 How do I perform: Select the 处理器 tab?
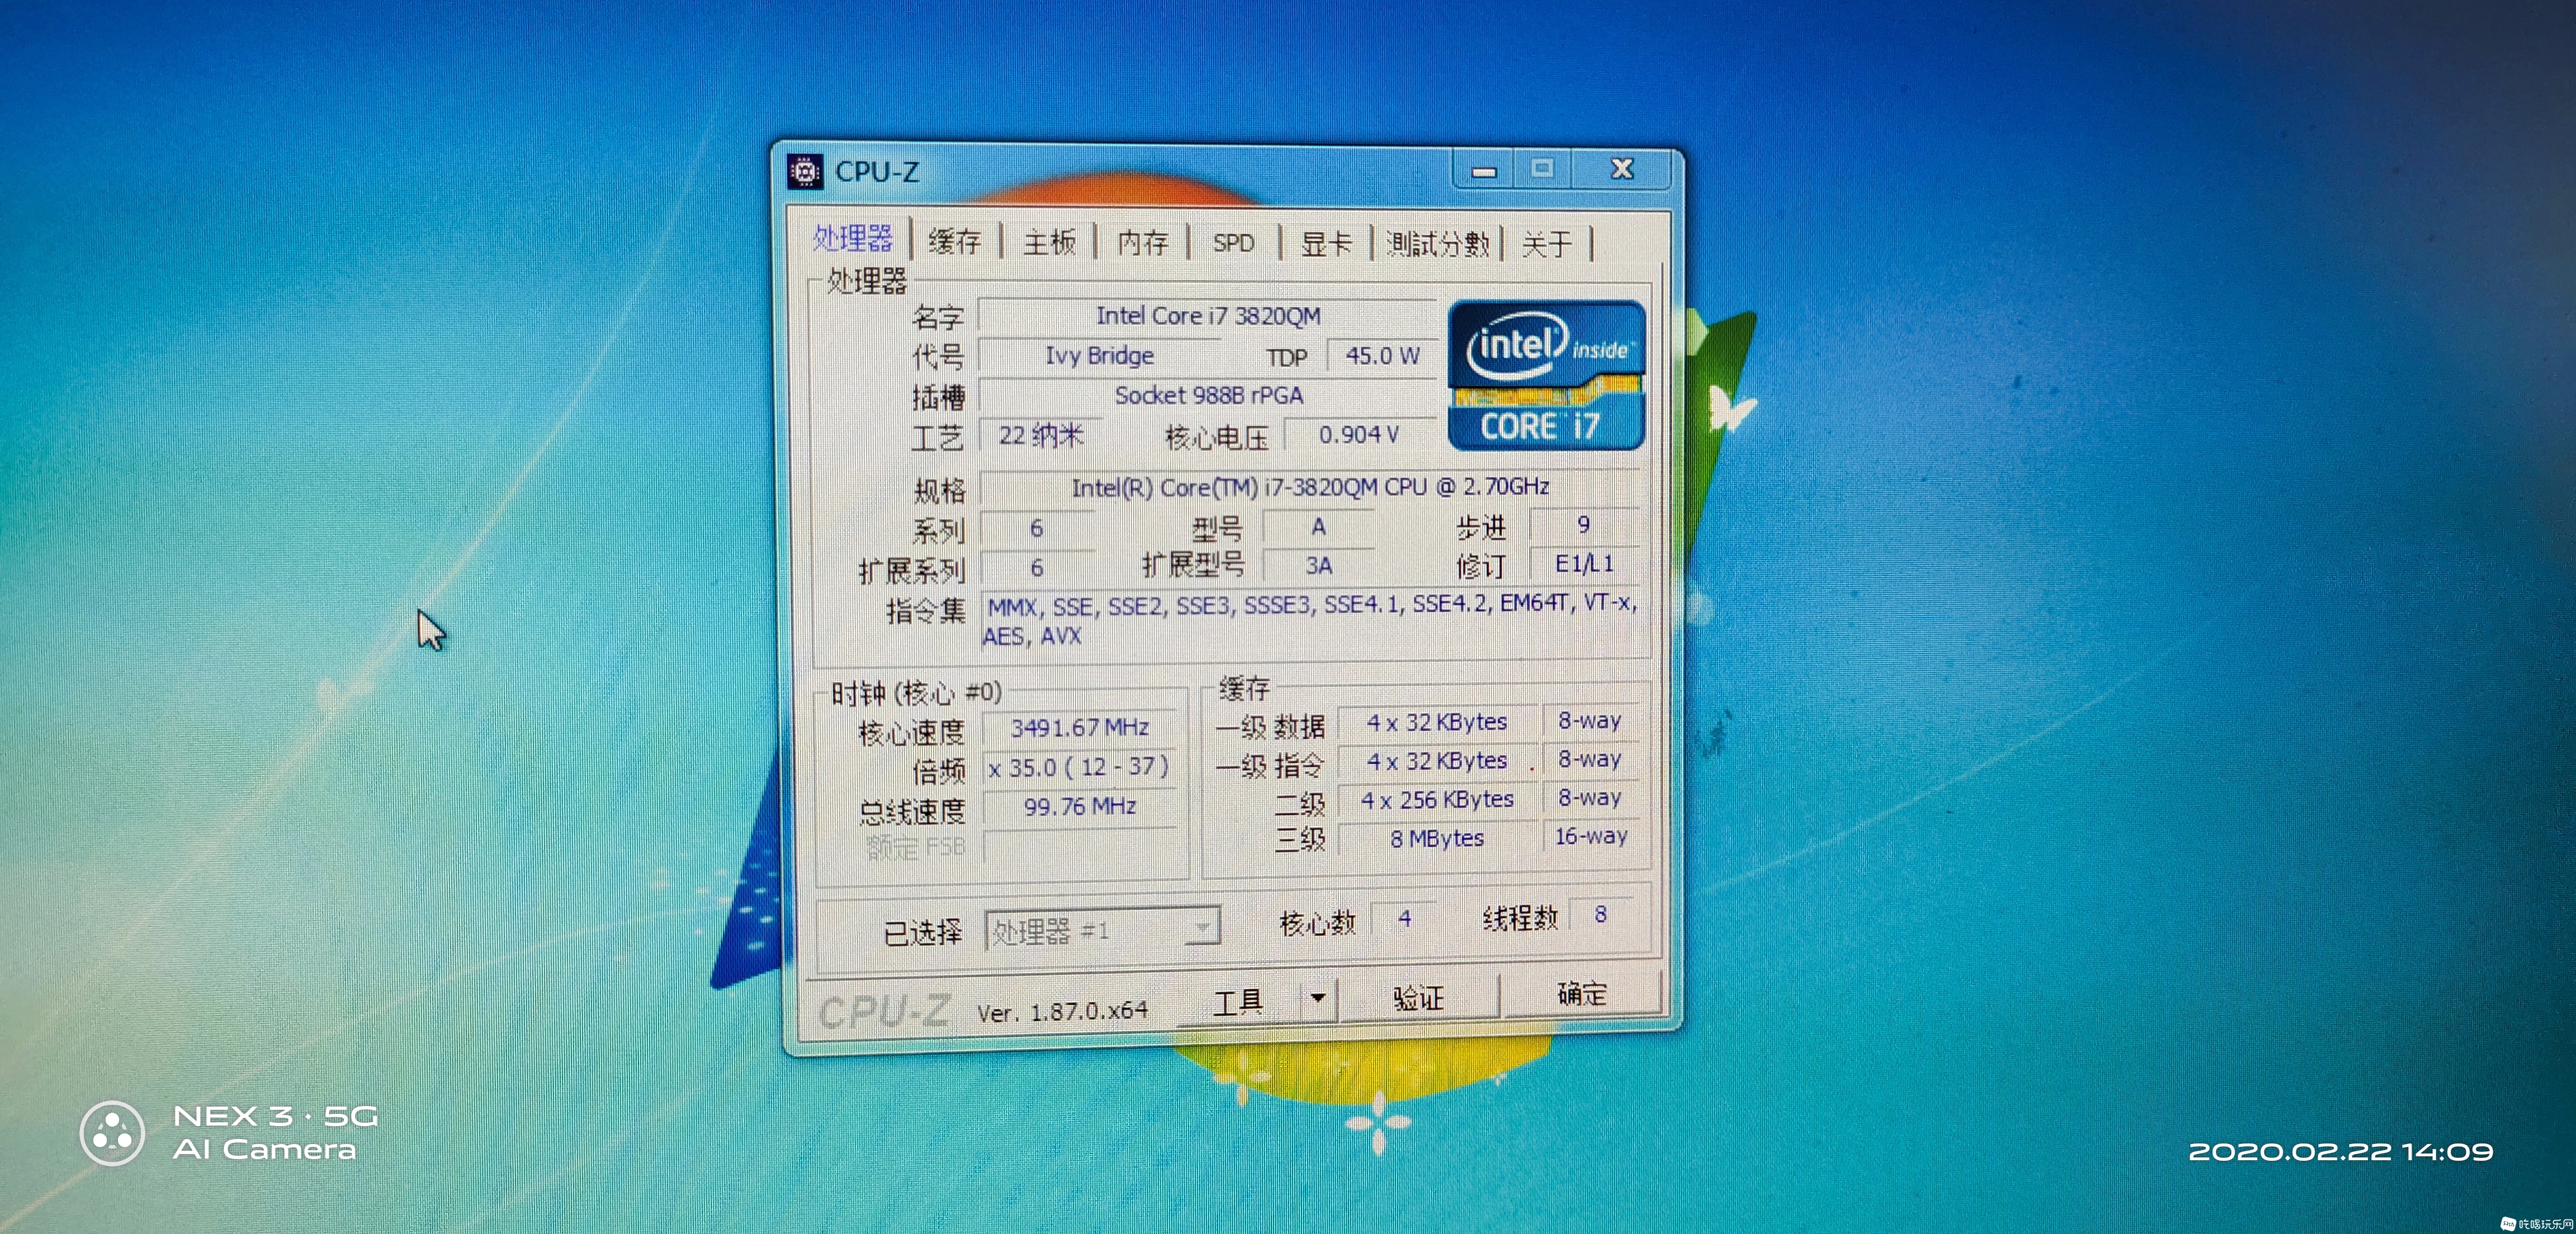tap(852, 238)
